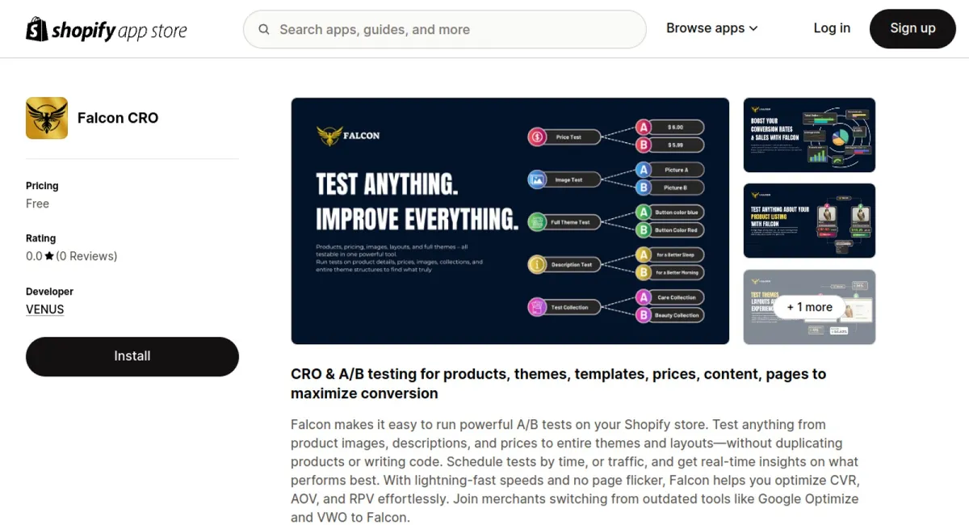Open the product listing test thumbnail
The height and width of the screenshot is (525, 969).
click(809, 221)
